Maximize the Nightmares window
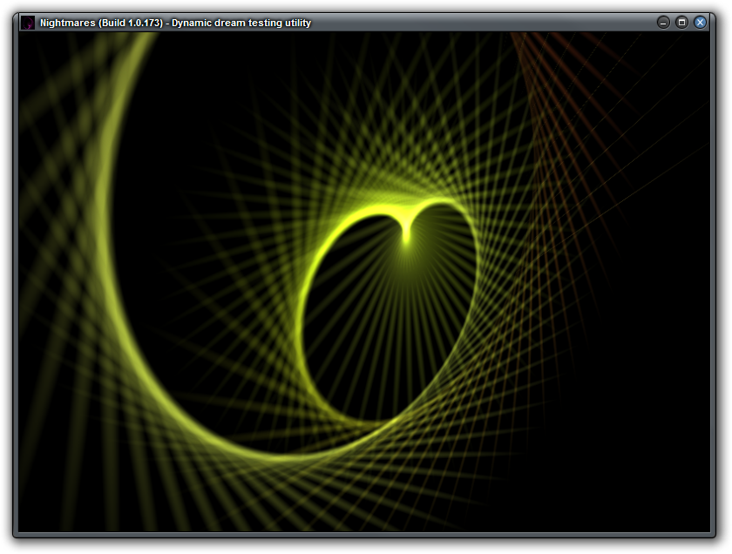 (x=681, y=22)
